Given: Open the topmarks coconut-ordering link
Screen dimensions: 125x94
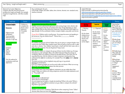Looking at the screenshot, I should coord(101,16).
